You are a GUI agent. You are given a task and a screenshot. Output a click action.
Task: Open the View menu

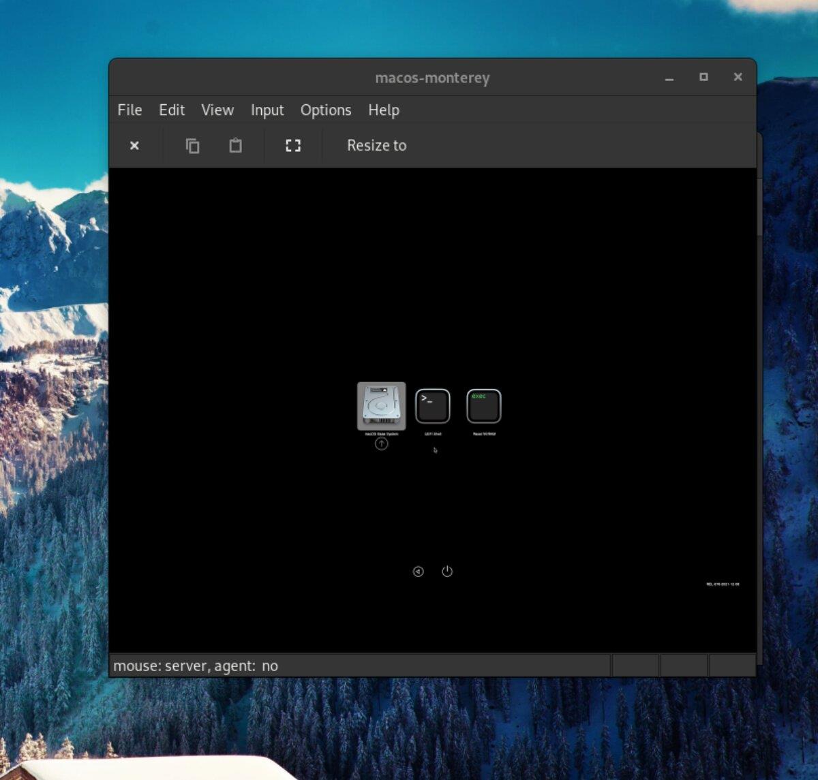(217, 110)
